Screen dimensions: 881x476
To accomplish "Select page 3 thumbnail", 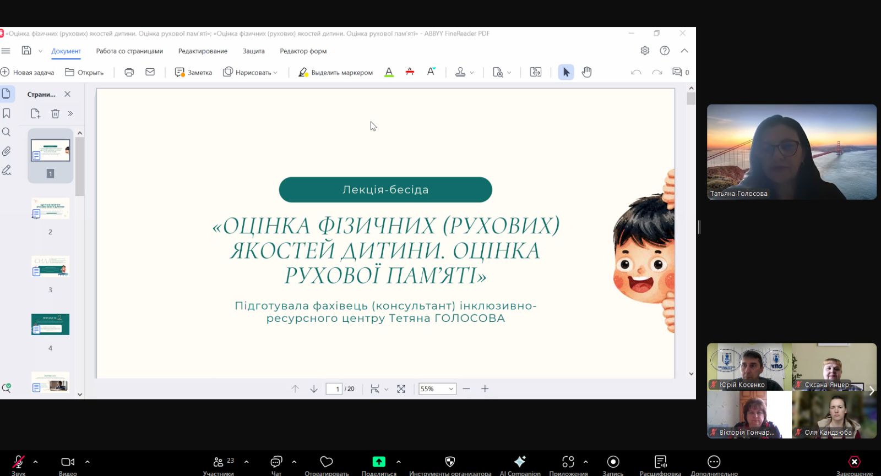I will click(x=50, y=267).
